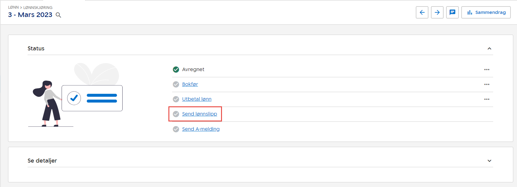Open the Sammendrag summary button
The height and width of the screenshot is (187, 517).
(x=486, y=12)
